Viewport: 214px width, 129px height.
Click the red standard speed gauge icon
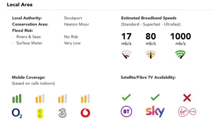[x=126, y=55]
